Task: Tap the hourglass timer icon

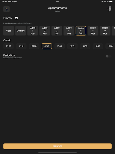Action: 110,8
